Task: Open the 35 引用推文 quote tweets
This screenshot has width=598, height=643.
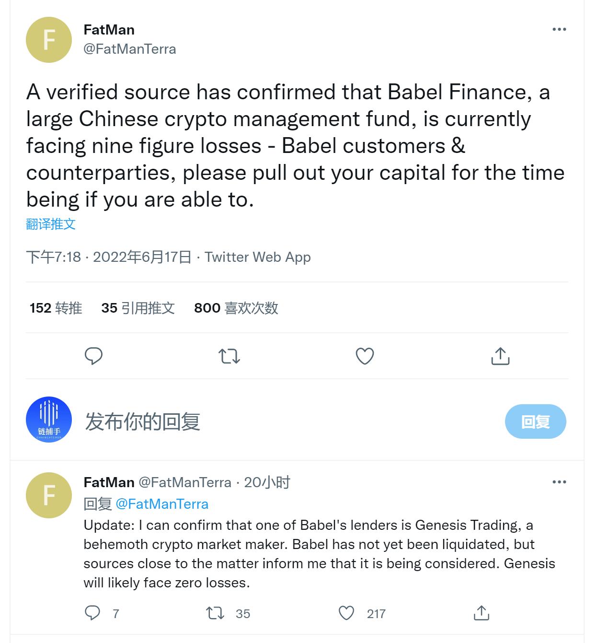Action: (x=138, y=308)
